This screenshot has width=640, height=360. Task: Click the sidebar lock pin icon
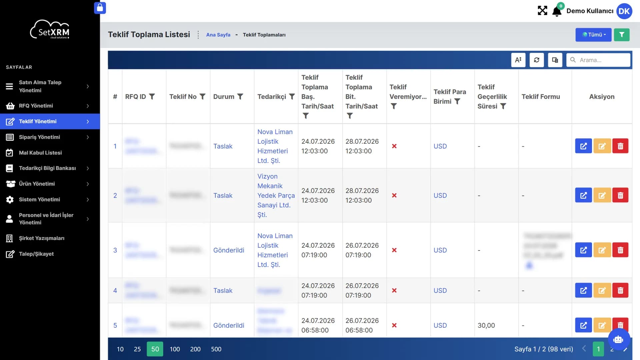pyautogui.click(x=100, y=8)
